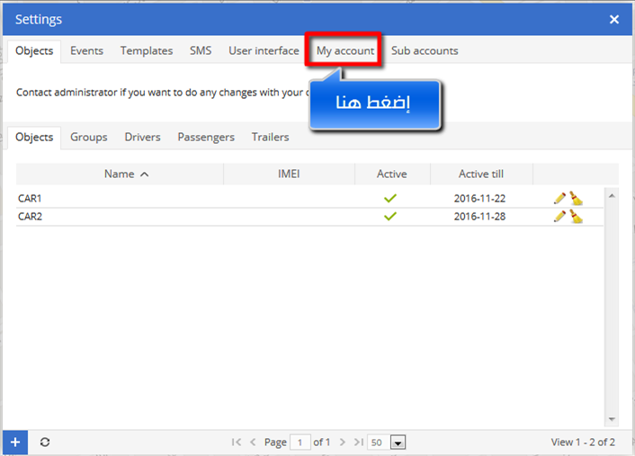
Task: Select the Passengers sub-tab
Action: 206,138
